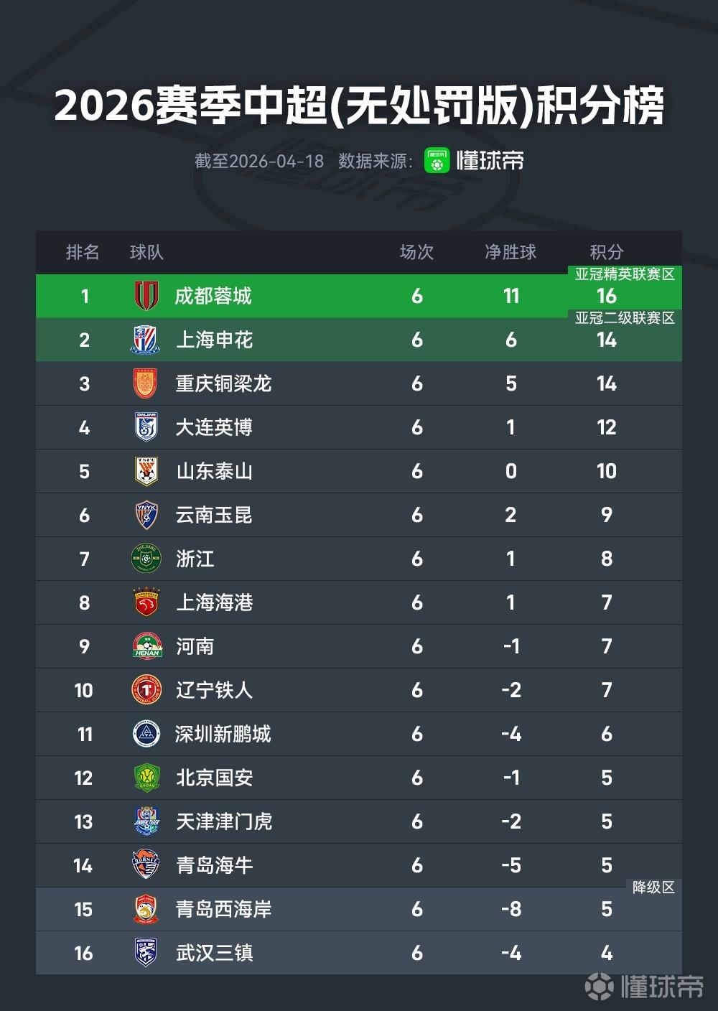Click the 云南玉昆 shield badge

146,515
